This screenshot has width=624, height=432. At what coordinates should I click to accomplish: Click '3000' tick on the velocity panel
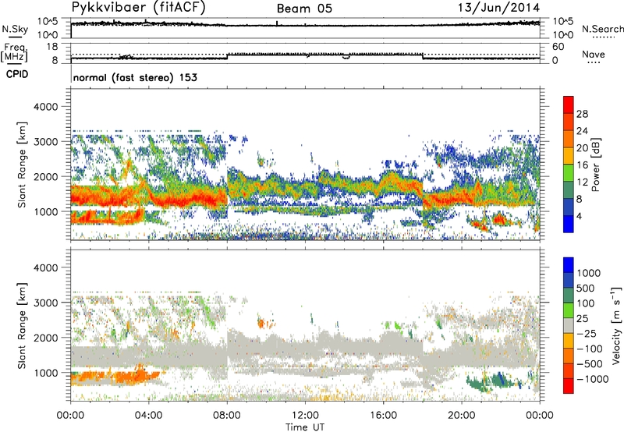[45, 303]
